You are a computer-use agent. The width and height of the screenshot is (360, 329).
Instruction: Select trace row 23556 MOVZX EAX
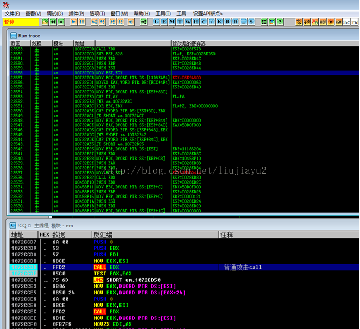point(185,82)
